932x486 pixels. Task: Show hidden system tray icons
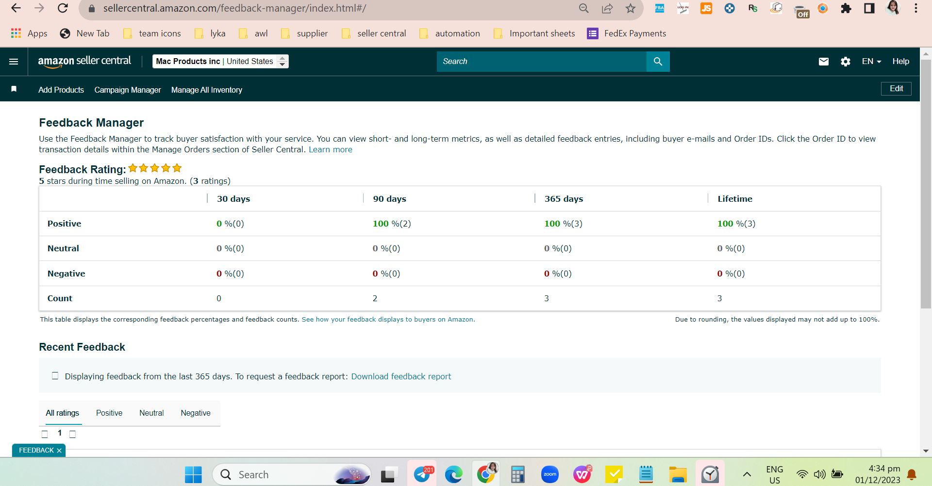[x=747, y=474]
